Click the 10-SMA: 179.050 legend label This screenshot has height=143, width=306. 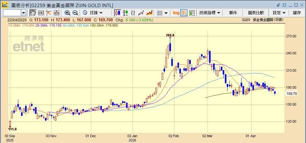(21, 25)
